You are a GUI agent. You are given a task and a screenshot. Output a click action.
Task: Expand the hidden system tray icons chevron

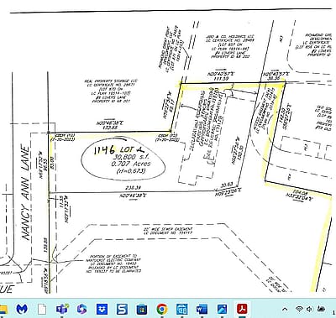coord(285,309)
